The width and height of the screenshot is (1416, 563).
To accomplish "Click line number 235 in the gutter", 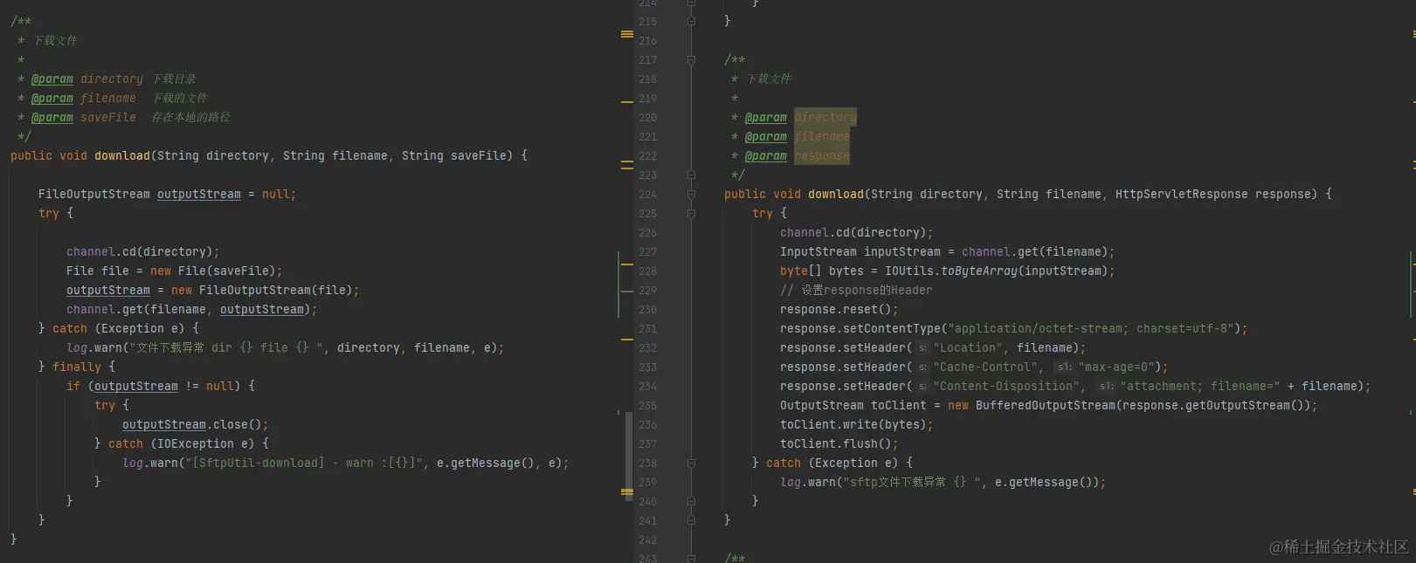I will click(647, 406).
